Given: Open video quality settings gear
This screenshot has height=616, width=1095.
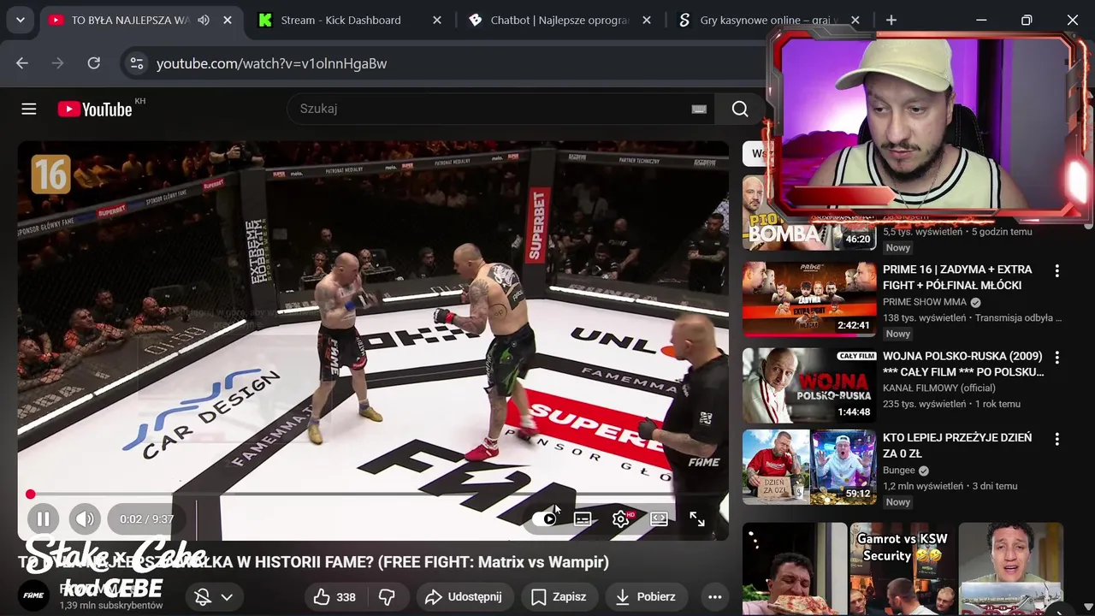Looking at the screenshot, I should 621,518.
